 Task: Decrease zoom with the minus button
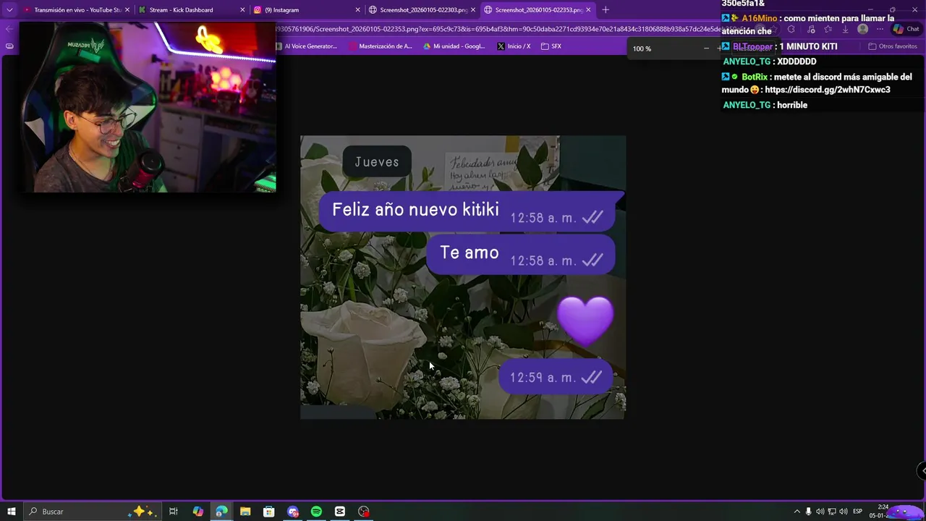point(706,48)
